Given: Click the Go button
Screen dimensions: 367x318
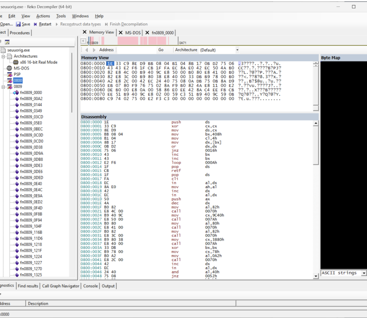Looking at the screenshot, I should pos(161,50).
